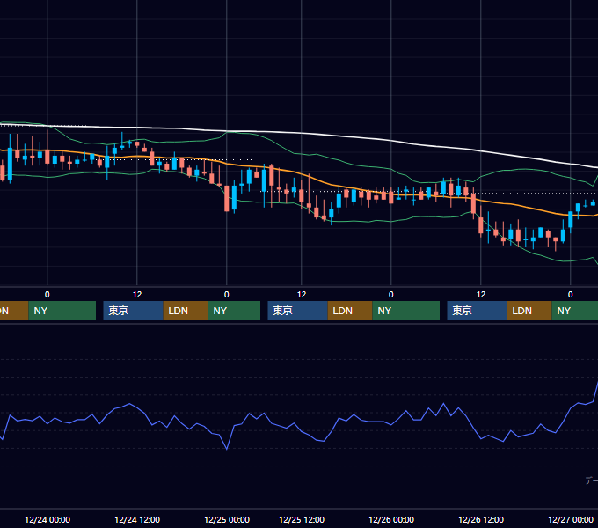Click the 12/24 00:00 date label
This screenshot has width=598, height=528.
point(47,519)
